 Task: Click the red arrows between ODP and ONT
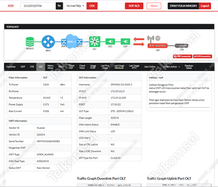tap(139, 42)
